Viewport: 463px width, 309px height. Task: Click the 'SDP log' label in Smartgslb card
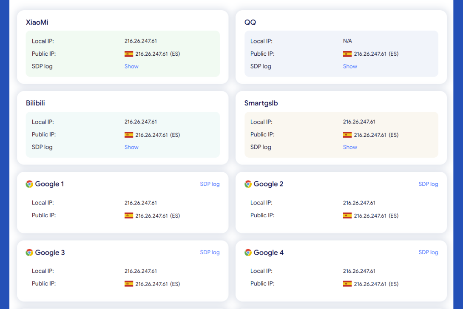coord(261,147)
